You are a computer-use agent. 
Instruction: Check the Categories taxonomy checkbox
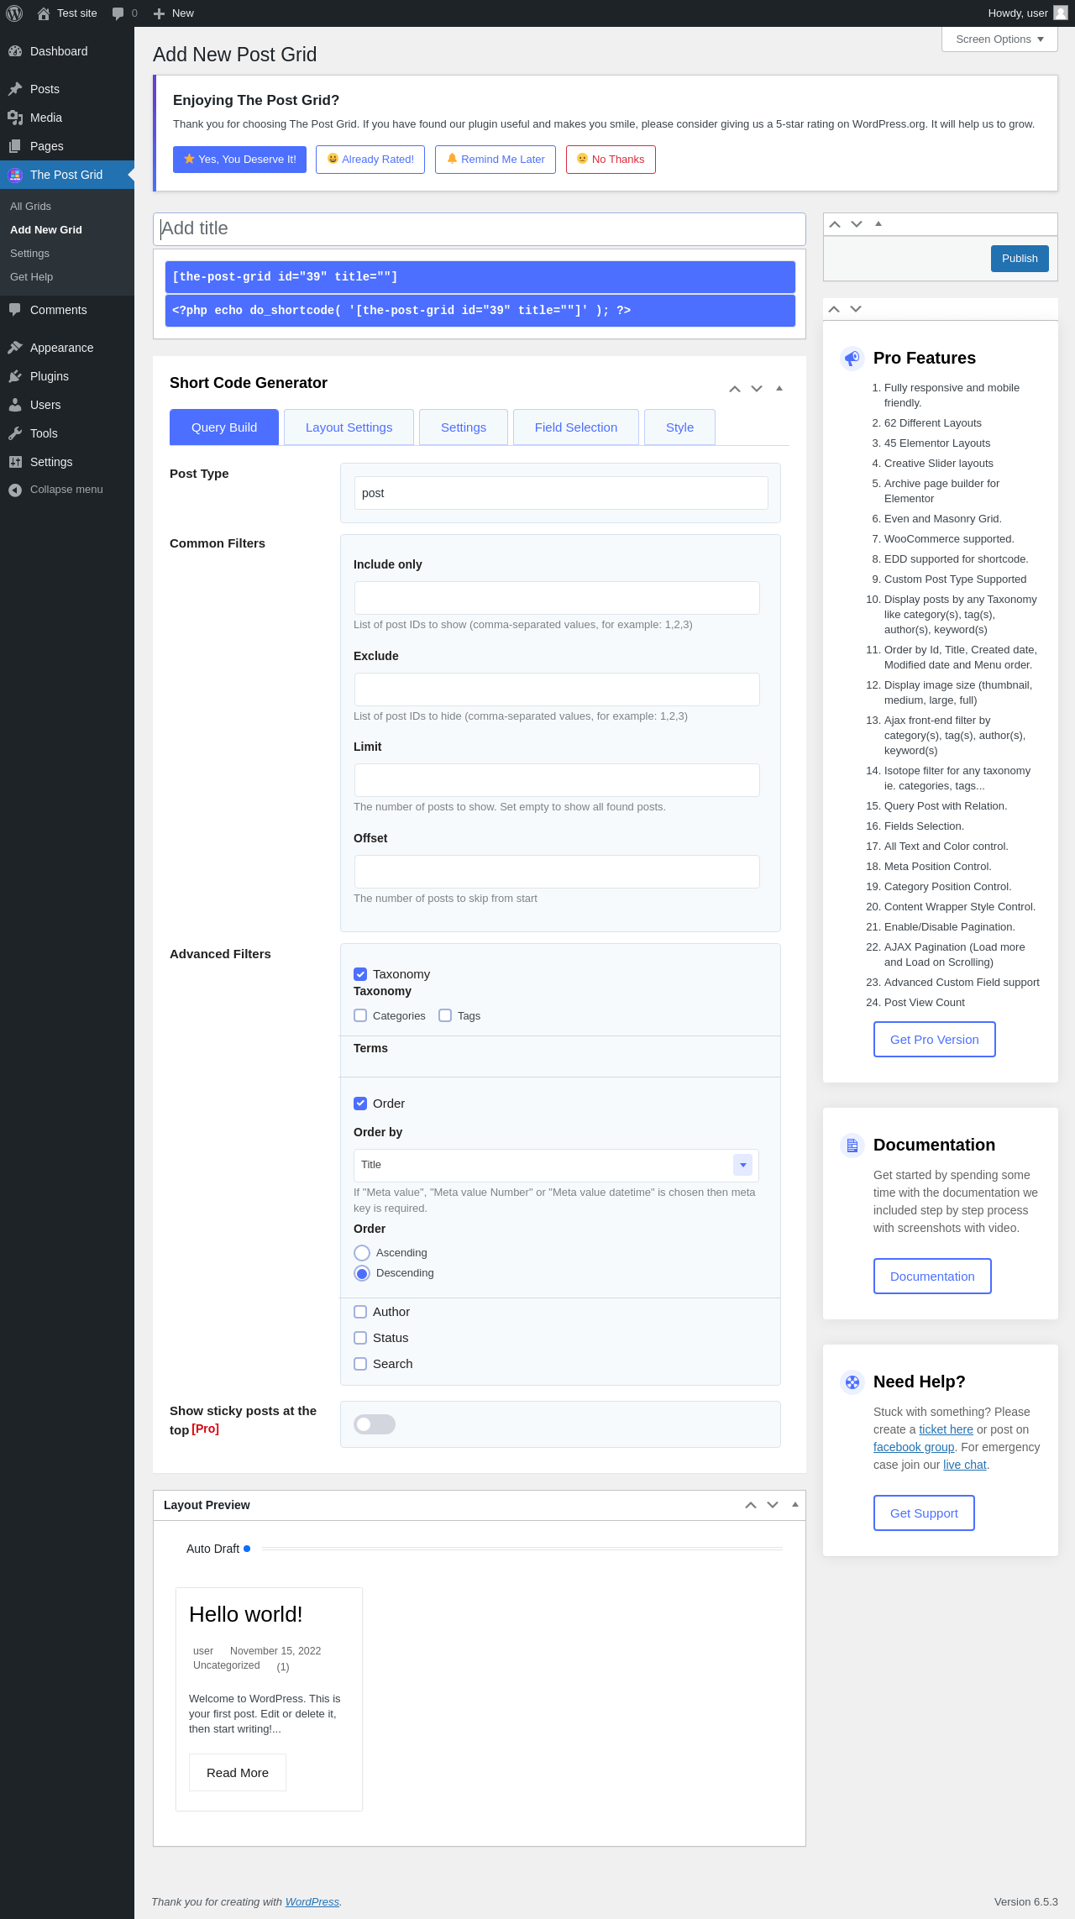point(360,1015)
